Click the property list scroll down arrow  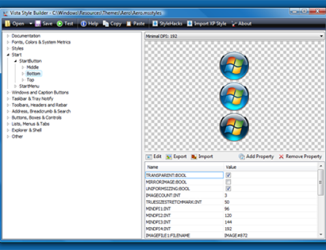321,234
